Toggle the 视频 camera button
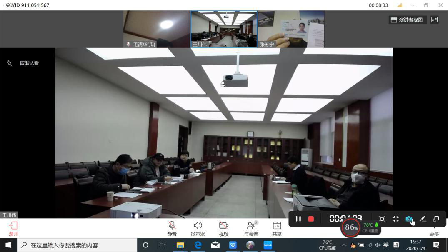The height and width of the screenshot is (252, 448). click(x=224, y=228)
